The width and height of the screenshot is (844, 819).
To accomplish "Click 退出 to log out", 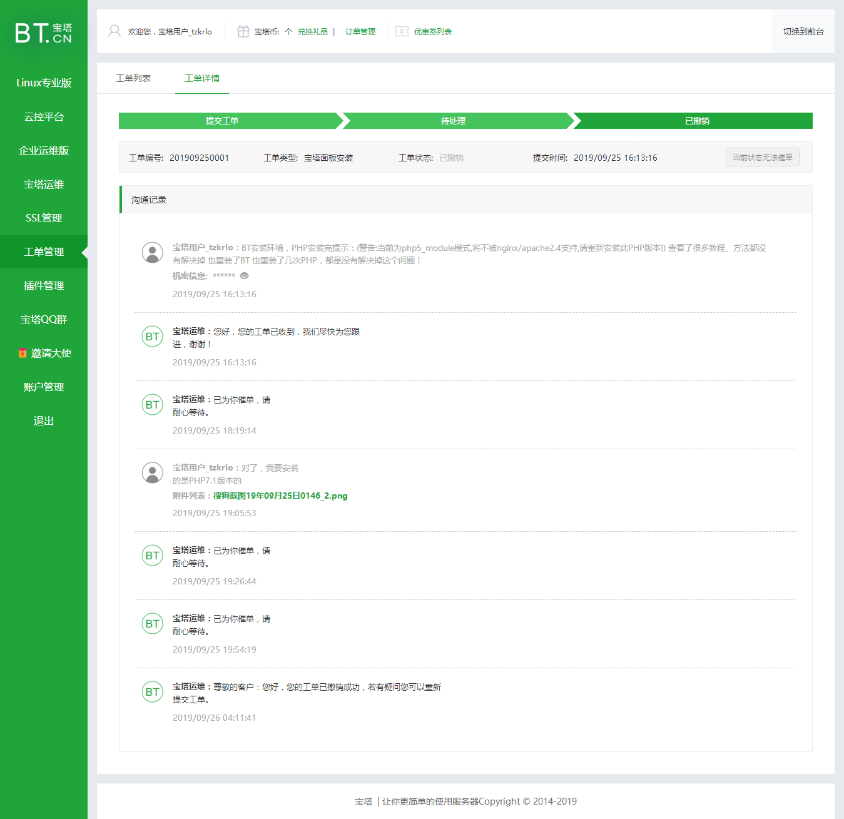I will [x=44, y=420].
